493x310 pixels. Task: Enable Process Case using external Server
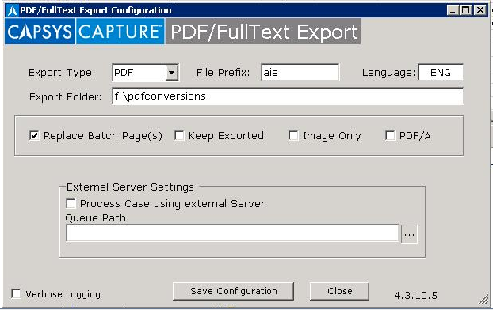(71, 203)
